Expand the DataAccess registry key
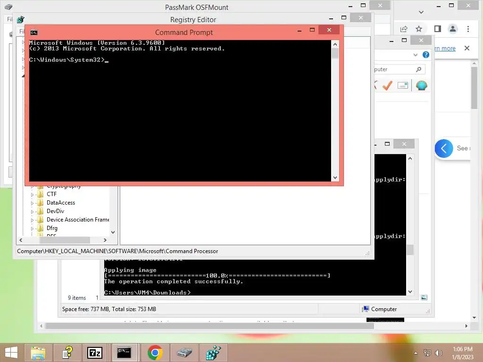 click(32, 203)
